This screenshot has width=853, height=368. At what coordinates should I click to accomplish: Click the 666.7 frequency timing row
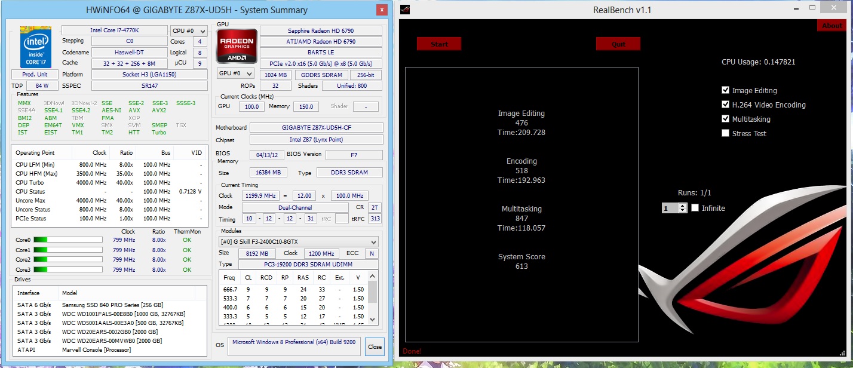[x=293, y=289]
